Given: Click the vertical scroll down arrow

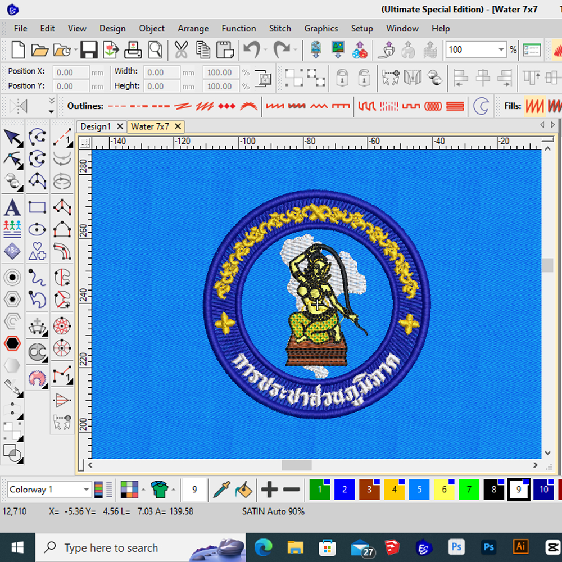Looking at the screenshot, I should click(x=547, y=453).
